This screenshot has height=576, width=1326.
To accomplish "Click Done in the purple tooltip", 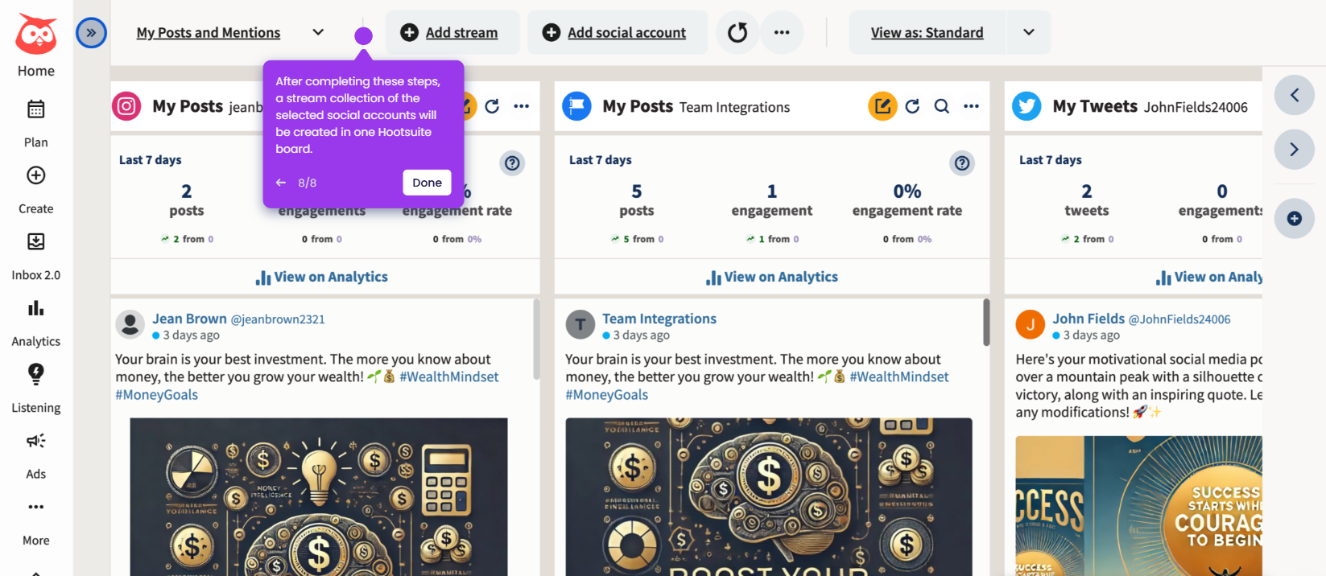I will click(427, 183).
